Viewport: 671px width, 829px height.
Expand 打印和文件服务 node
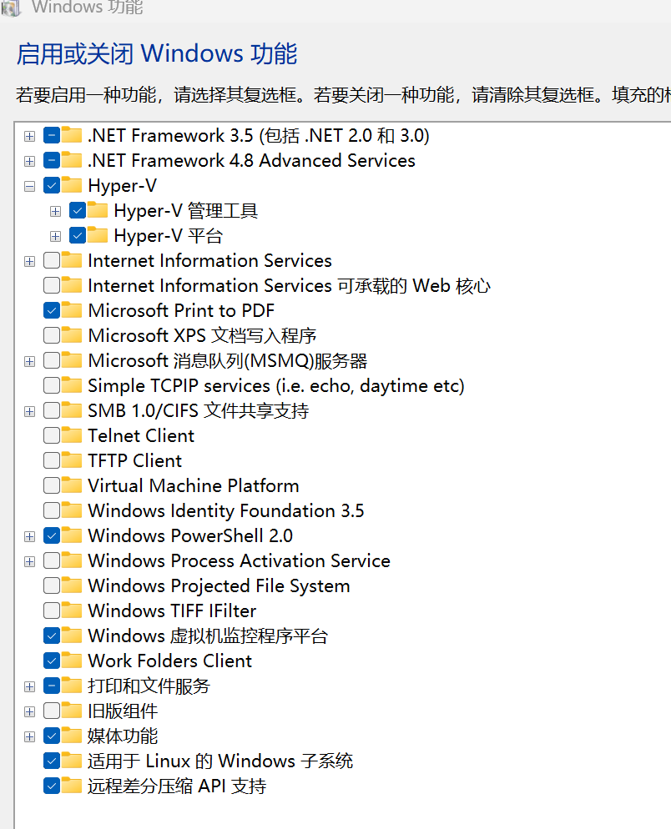pyautogui.click(x=30, y=686)
